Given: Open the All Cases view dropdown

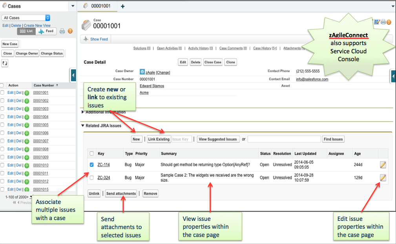Looking at the screenshot, I should (x=47, y=17).
